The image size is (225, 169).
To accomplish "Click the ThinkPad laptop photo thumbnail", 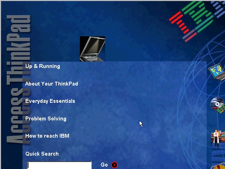I will click(92, 49).
